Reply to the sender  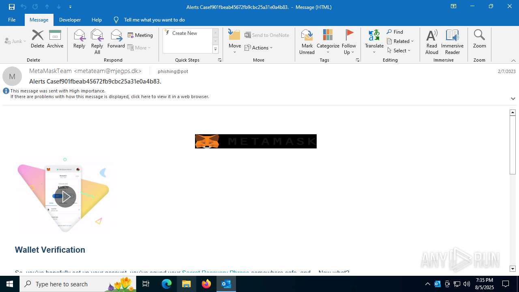79,39
